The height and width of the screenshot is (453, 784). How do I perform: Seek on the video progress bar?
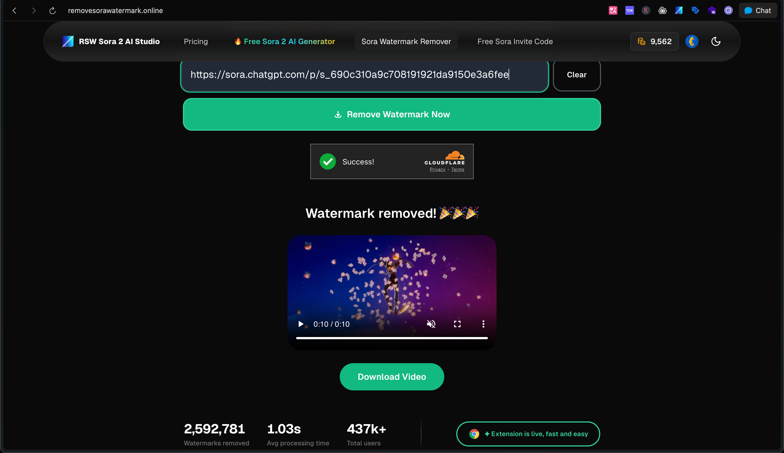(x=392, y=338)
